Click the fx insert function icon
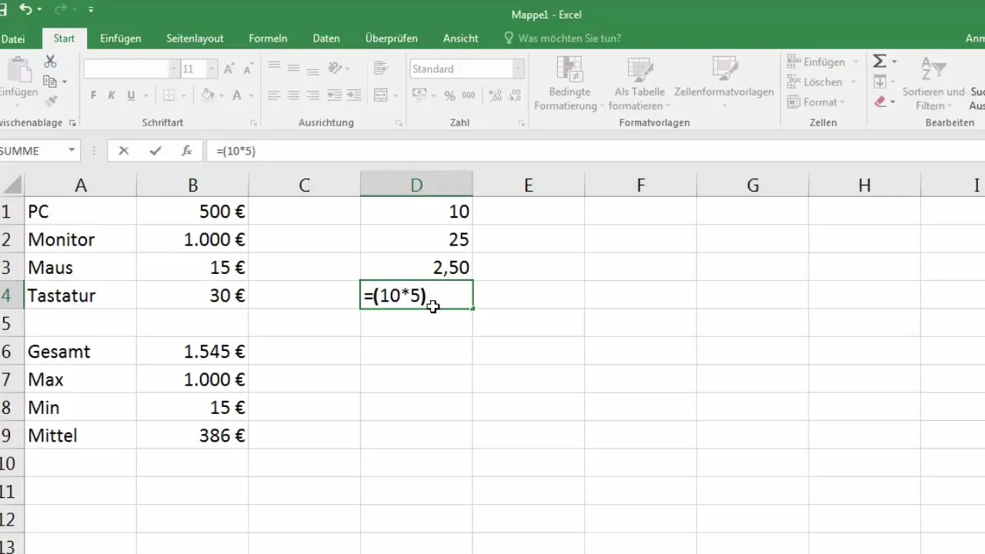Viewport: 985px width, 554px height. point(186,151)
